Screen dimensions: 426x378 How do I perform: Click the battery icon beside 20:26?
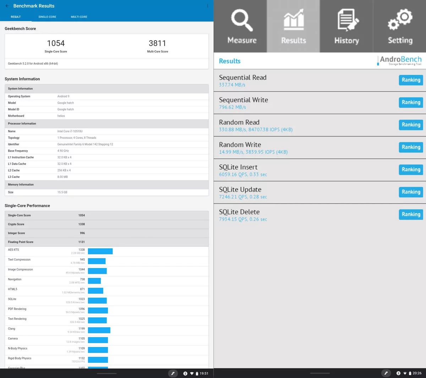coord(410,373)
